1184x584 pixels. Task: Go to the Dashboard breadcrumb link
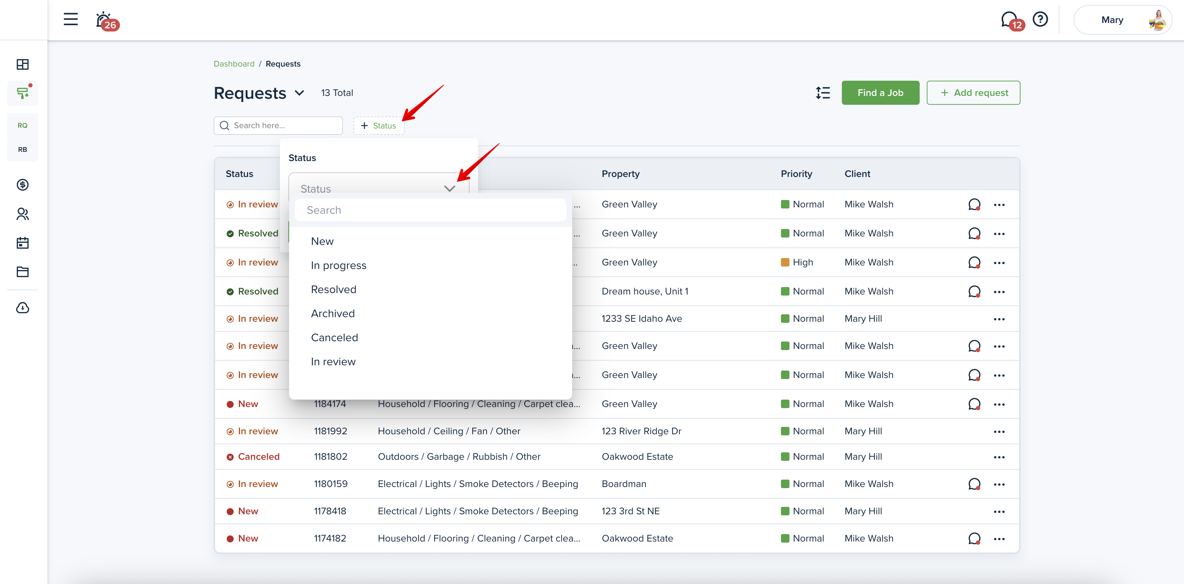click(x=234, y=64)
